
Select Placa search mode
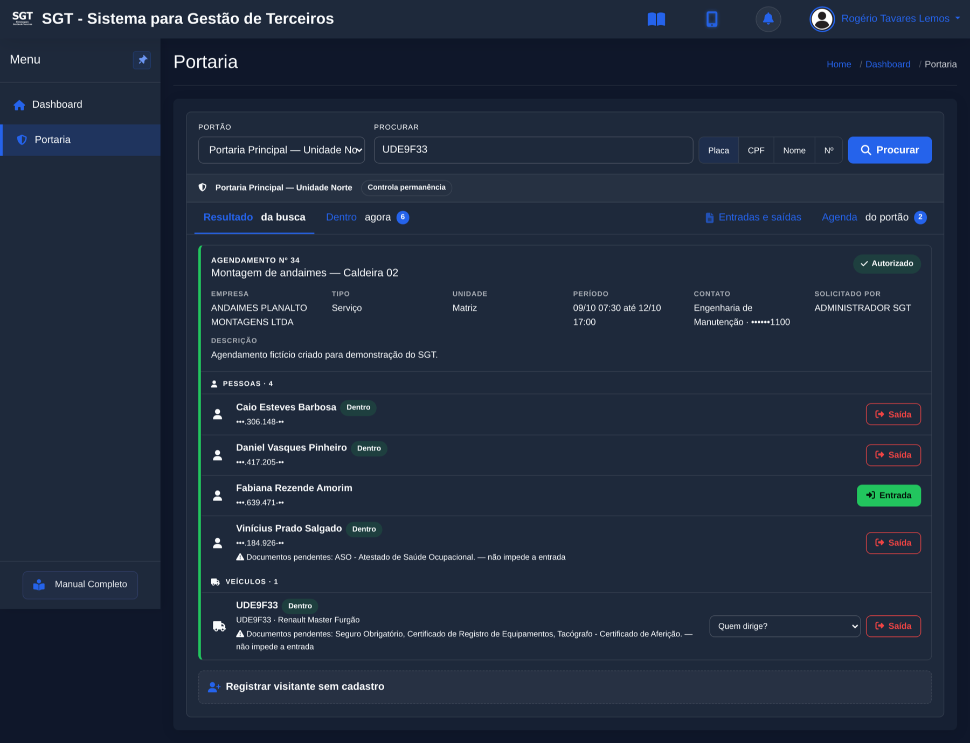tap(718, 150)
